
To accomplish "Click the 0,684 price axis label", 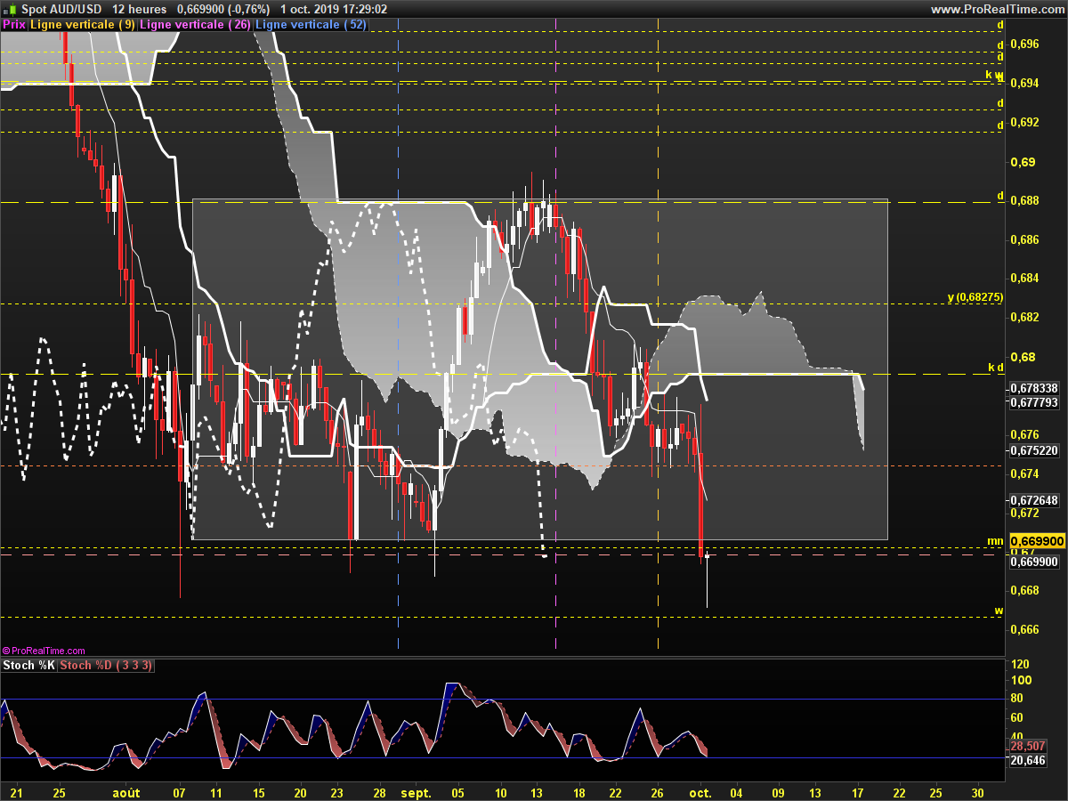I will tap(1024, 278).
